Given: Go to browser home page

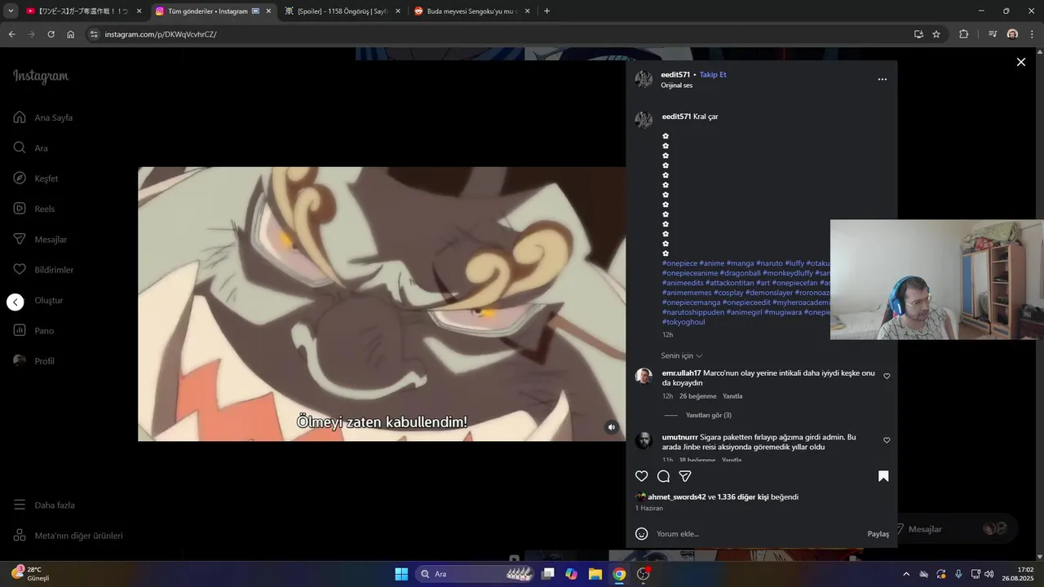Looking at the screenshot, I should [71, 34].
